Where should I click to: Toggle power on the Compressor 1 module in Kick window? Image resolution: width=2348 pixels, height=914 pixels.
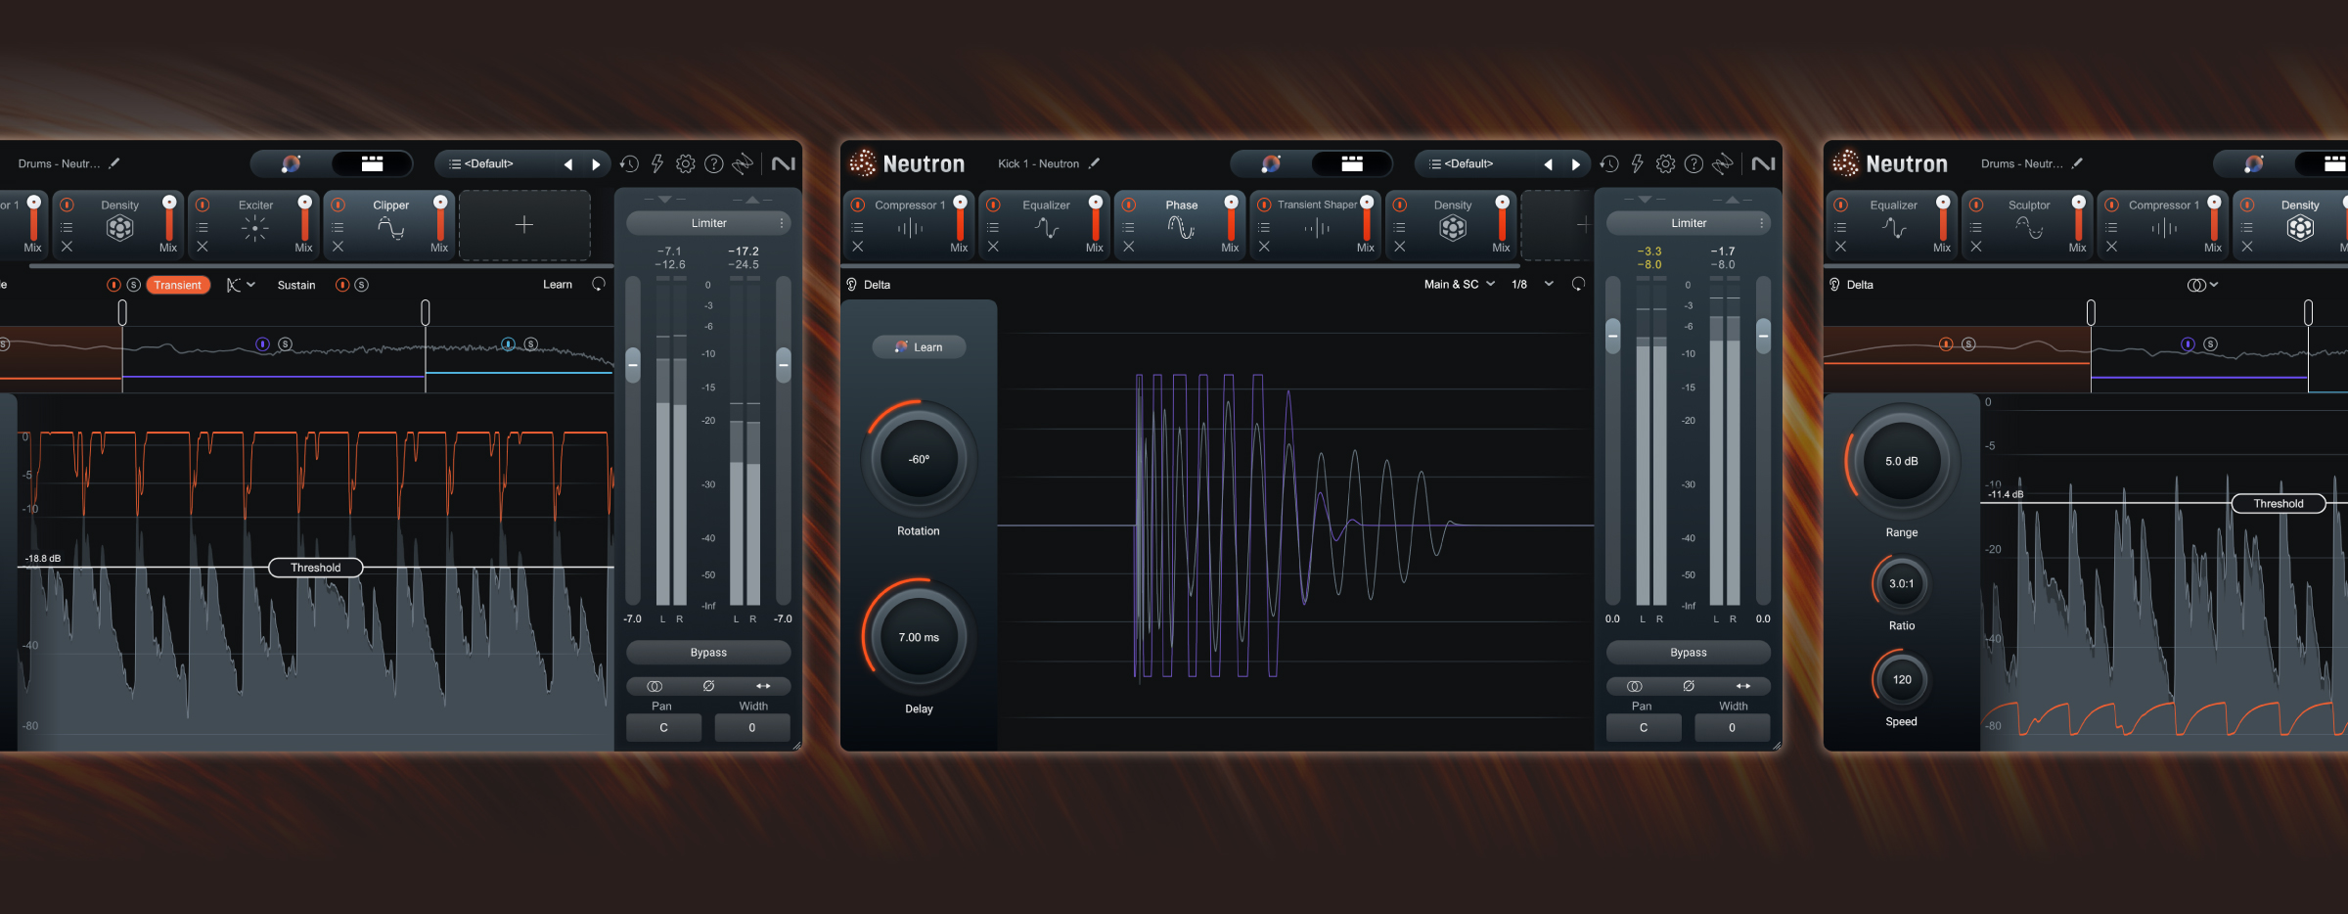pyautogui.click(x=857, y=205)
